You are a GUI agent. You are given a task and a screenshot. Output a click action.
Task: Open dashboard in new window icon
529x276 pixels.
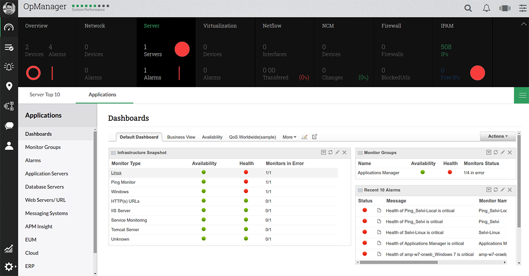pyautogui.click(x=314, y=137)
